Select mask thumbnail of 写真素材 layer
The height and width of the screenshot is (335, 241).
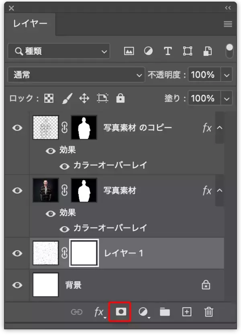[84, 190]
